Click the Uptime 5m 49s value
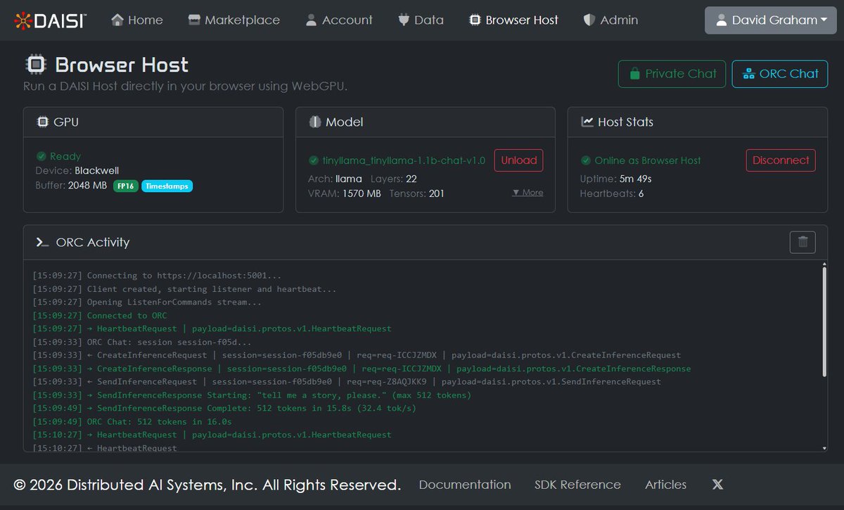This screenshot has height=510, width=844. [x=635, y=179]
